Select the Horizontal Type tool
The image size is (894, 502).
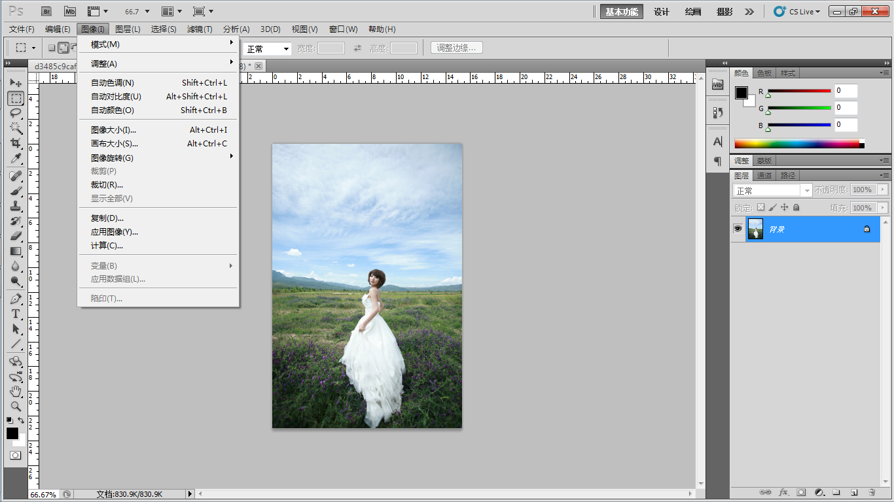click(x=16, y=314)
